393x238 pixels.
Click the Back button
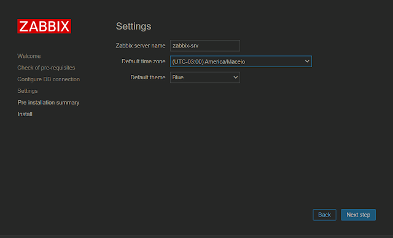324,215
